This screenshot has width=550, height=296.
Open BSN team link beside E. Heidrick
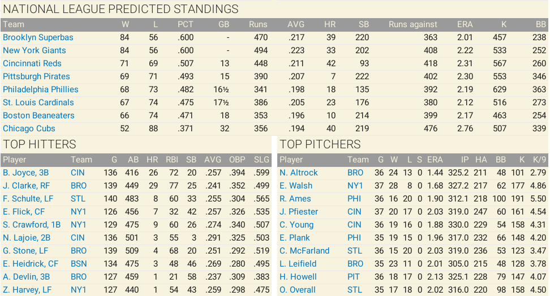point(79,264)
